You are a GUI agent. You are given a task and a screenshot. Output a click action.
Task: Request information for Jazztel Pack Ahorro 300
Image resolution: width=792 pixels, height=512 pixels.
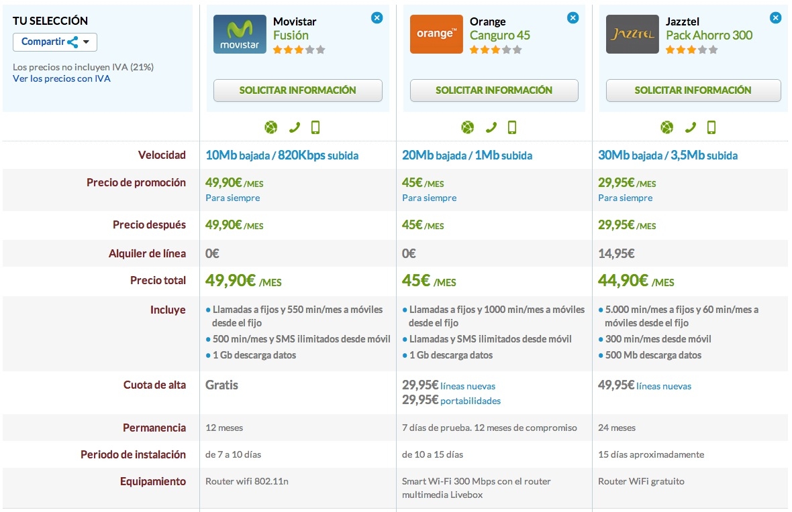tap(693, 90)
